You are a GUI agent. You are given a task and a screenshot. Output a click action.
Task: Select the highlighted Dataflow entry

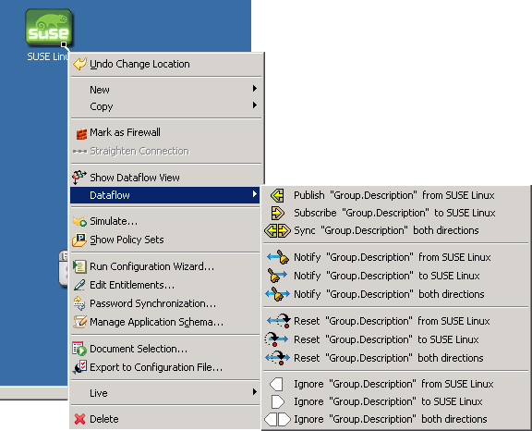(165, 195)
